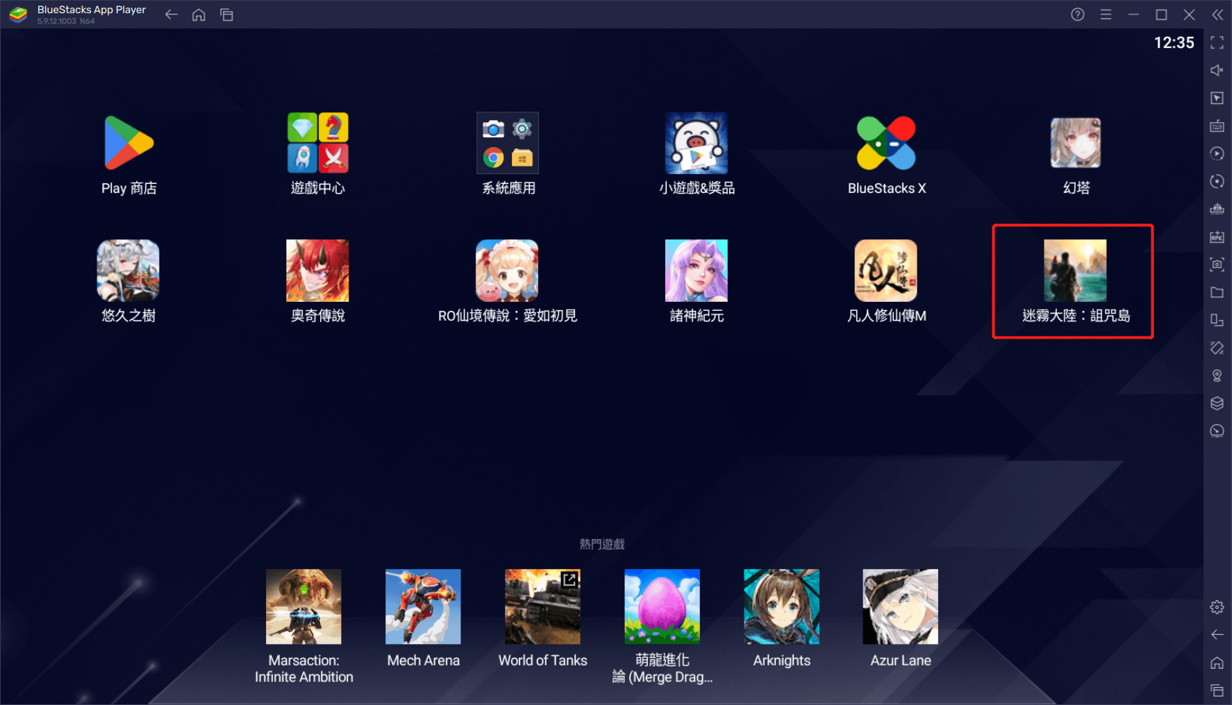Open World of Tanks popular game
Viewport: 1232px width, 705px height.
(x=542, y=606)
